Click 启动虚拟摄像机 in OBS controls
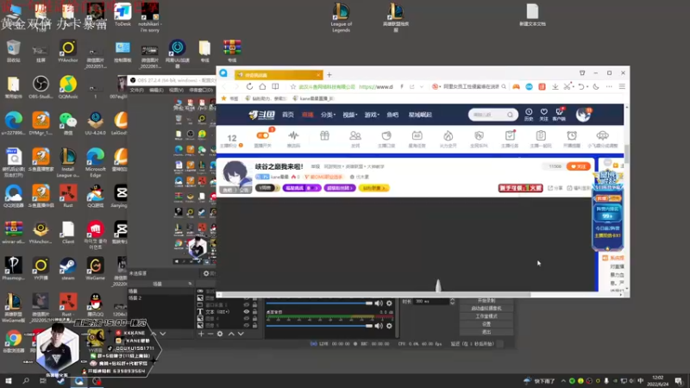This screenshot has width=690, height=388. click(x=486, y=309)
